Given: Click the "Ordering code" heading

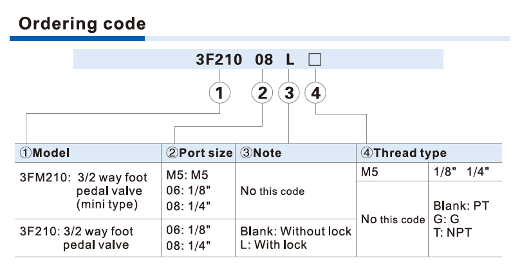Looking at the screenshot, I should point(82,24).
